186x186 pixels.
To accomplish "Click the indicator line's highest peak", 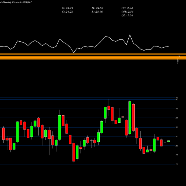I will [130, 35].
